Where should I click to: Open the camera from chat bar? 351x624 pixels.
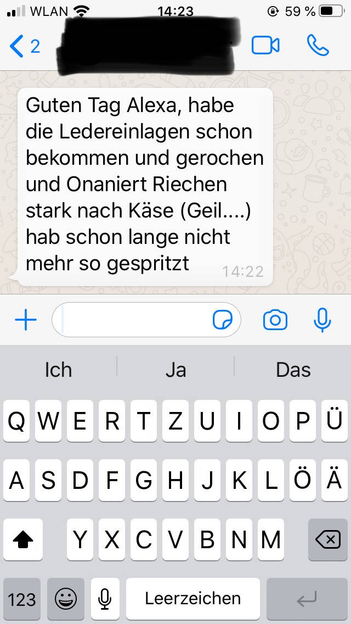[275, 320]
